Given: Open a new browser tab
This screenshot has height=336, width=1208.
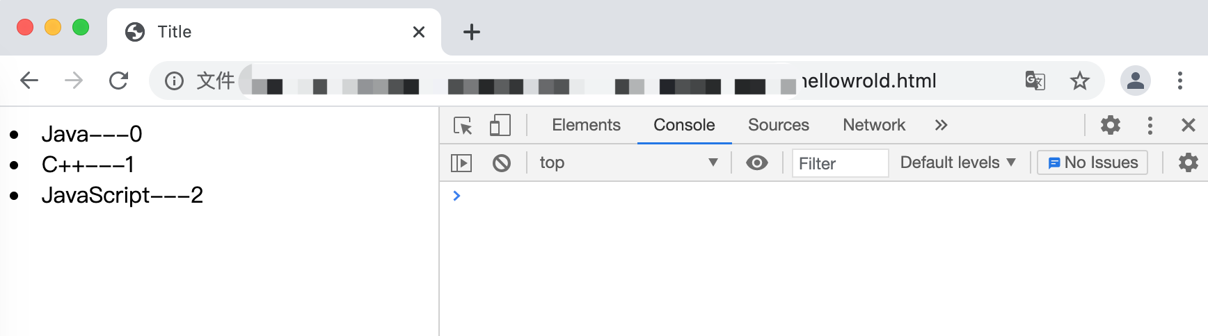Looking at the screenshot, I should 472,32.
